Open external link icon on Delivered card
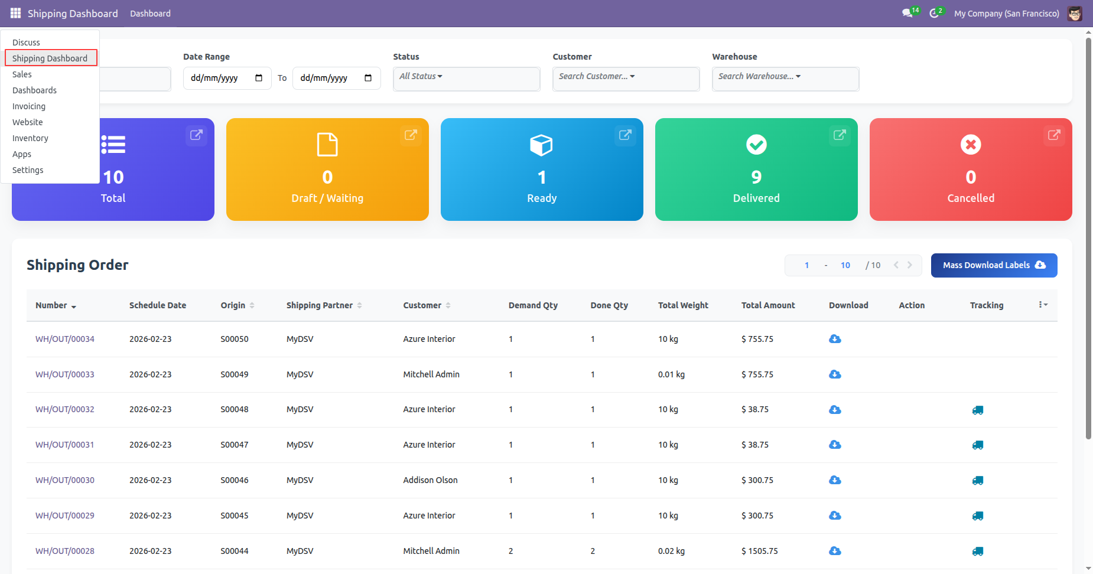1093x574 pixels. point(840,135)
